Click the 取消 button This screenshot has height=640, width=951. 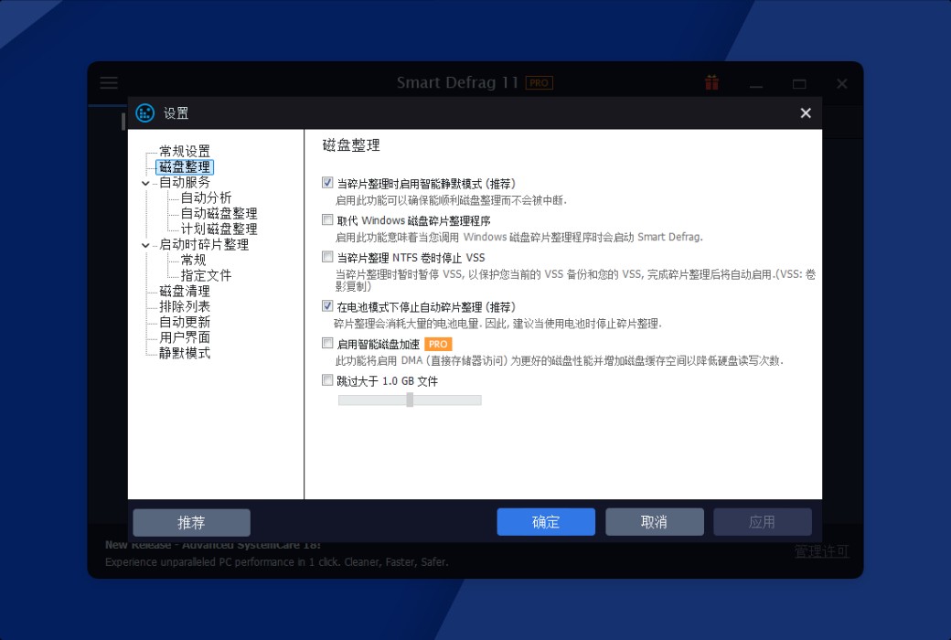click(655, 522)
